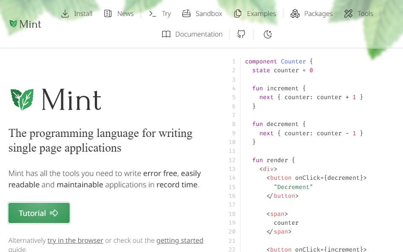Click the Try terminal prompt icon

(x=152, y=13)
